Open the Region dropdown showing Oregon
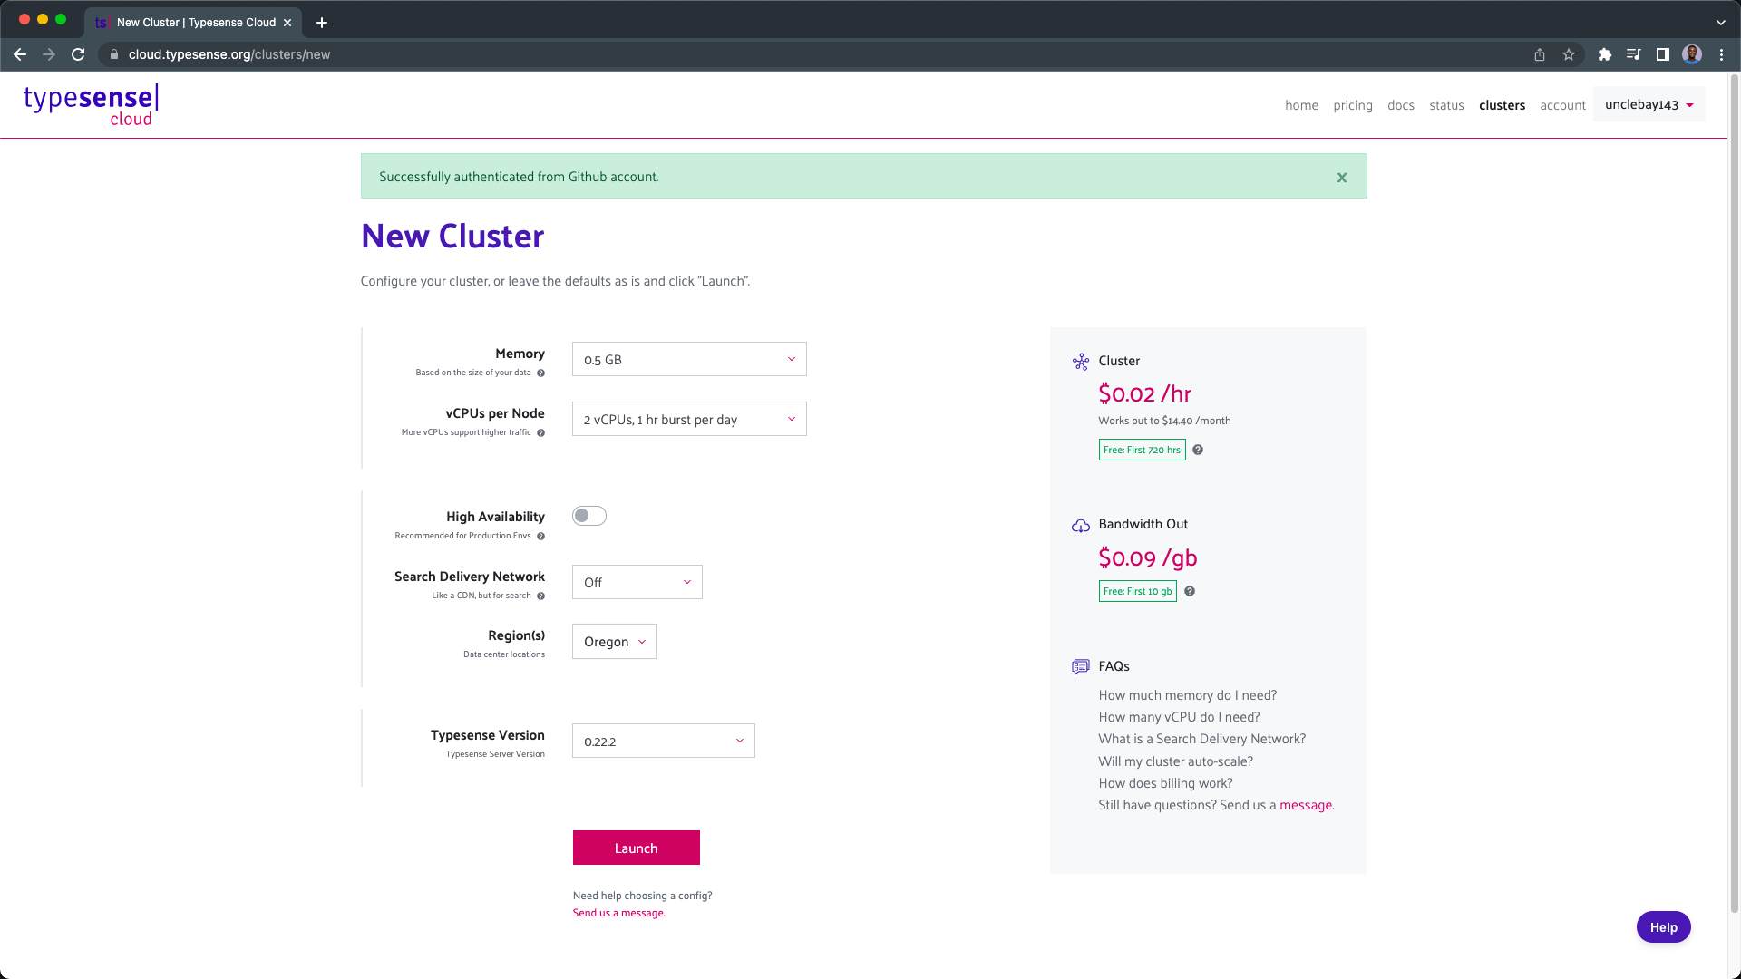This screenshot has width=1741, height=979. [x=614, y=642]
